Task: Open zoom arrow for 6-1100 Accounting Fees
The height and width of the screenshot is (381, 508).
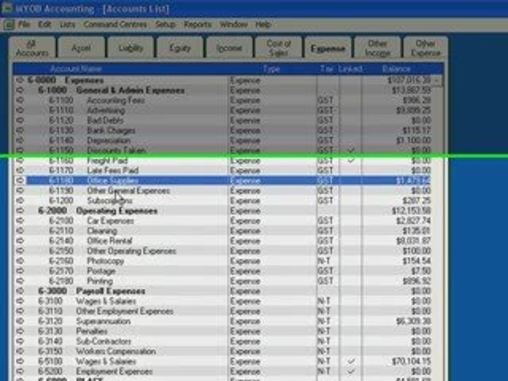Action: 20,100
